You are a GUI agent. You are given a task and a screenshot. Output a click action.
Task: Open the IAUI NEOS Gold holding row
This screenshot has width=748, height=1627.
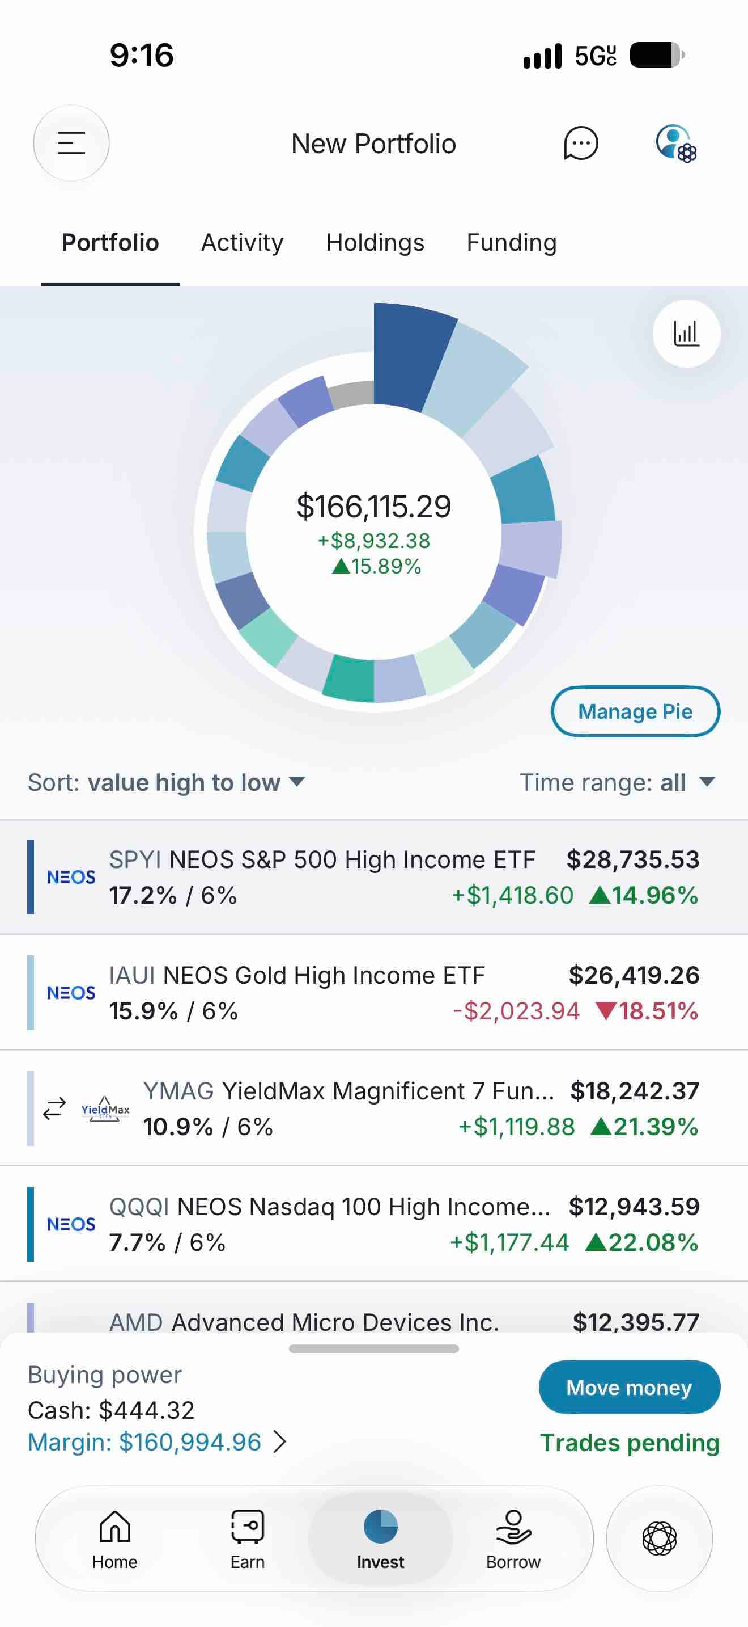click(x=374, y=992)
